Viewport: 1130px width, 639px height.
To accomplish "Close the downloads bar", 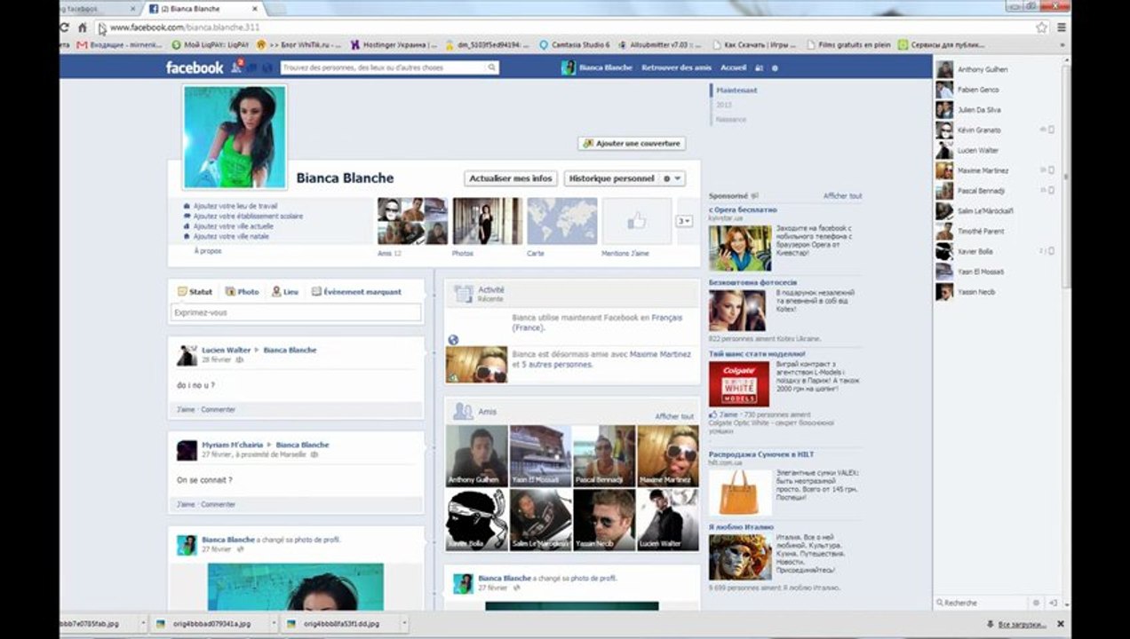I will (x=1061, y=624).
